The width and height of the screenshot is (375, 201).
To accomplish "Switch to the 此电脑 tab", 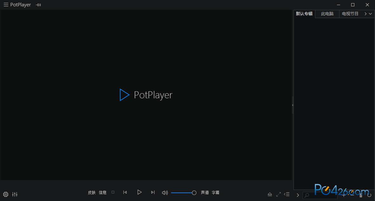I will click(327, 14).
